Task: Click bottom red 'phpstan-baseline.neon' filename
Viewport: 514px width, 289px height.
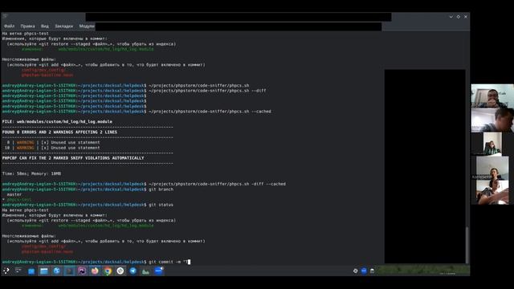Action: tap(47, 251)
